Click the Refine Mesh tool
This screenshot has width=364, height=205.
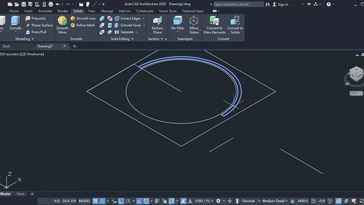pos(83,25)
